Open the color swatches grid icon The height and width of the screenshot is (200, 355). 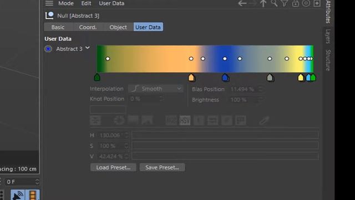[x=240, y=121]
